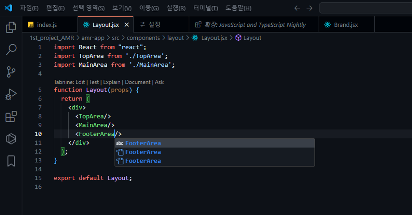Select the last FooterArea file suggestion
The height and width of the screenshot is (215, 412).
coord(215,161)
